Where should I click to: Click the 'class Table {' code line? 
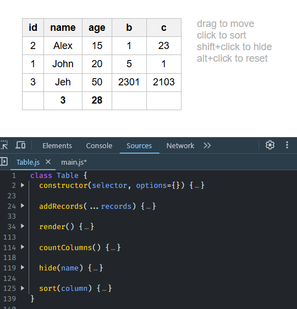tap(59, 175)
